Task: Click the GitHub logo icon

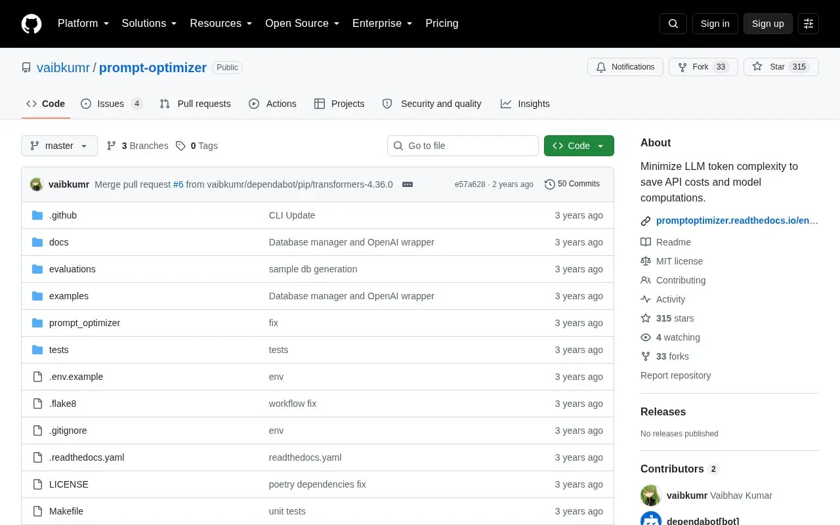Action: point(31,24)
